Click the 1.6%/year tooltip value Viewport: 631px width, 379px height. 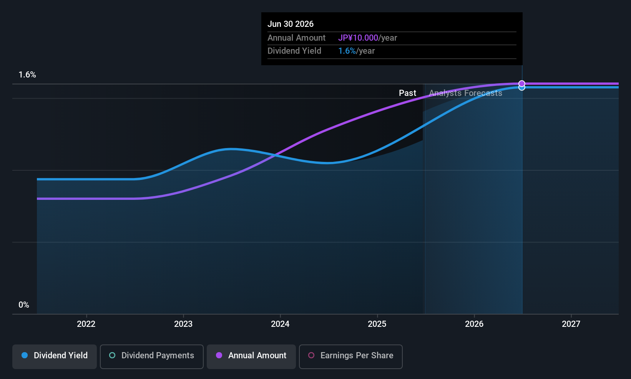(356, 51)
